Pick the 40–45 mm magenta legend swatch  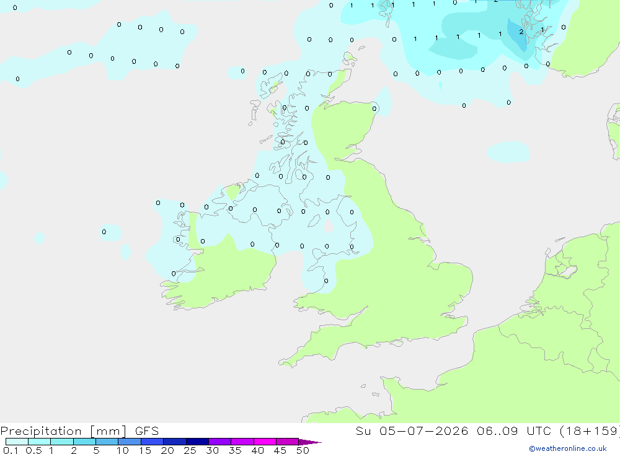pyautogui.click(x=265, y=442)
